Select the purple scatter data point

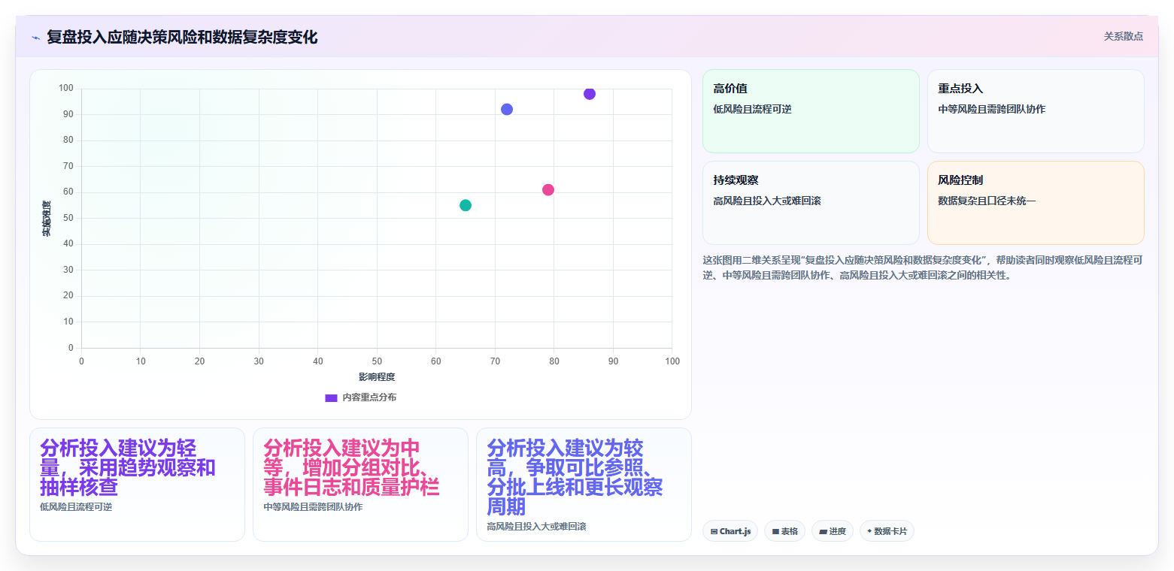pos(590,94)
